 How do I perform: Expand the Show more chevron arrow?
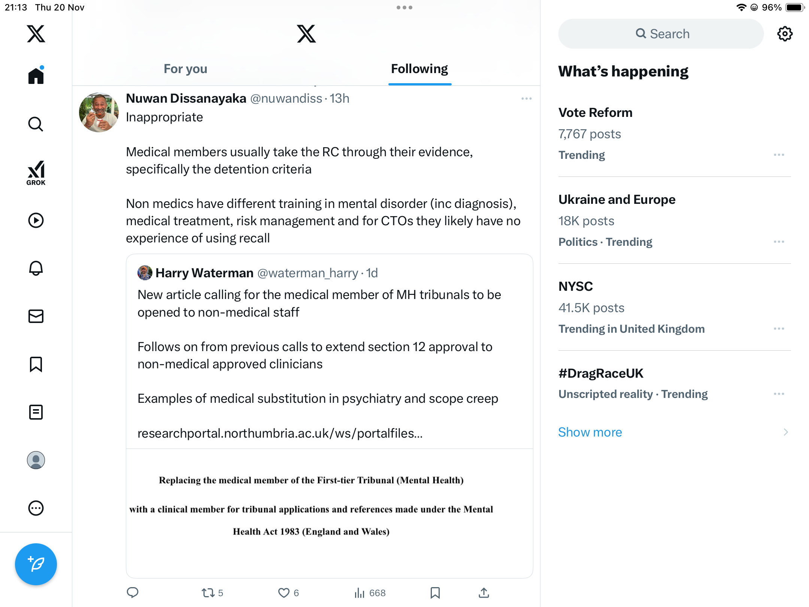[785, 432]
